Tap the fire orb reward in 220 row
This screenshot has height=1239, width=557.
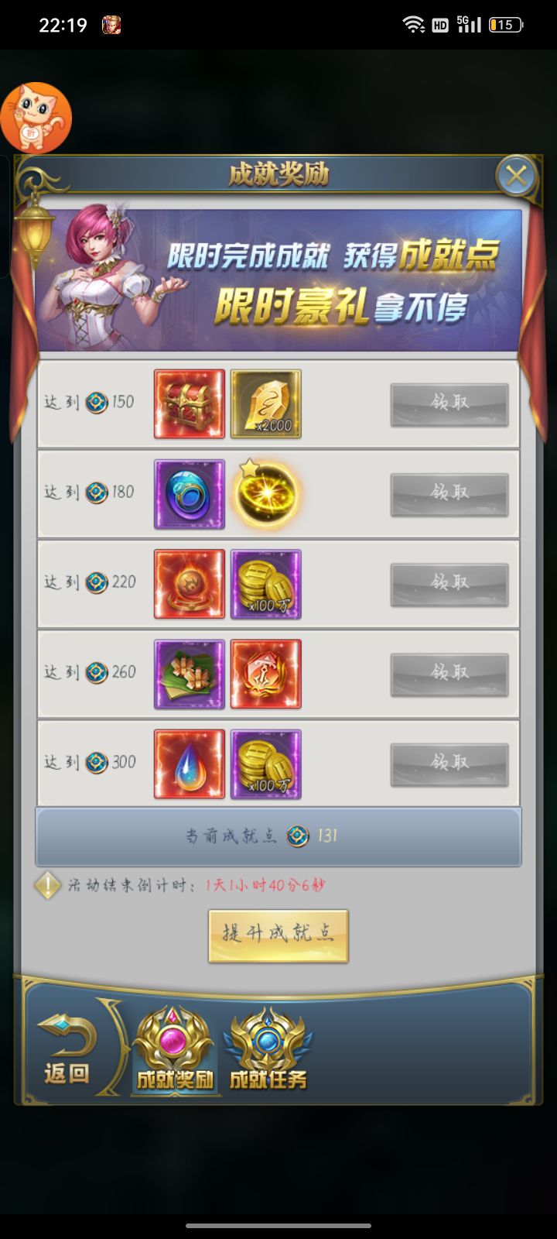pos(190,584)
